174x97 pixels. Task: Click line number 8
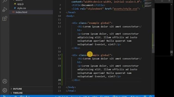pyautogui.click(x=60, y=9)
